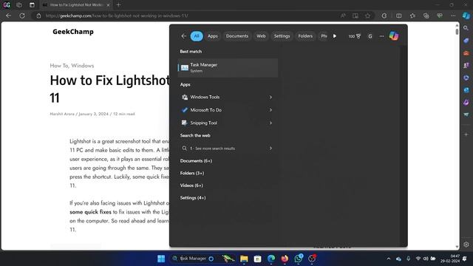Viewport: 473px width, 266px height.
Task: Open Edge tab actions menu icon
Action: pos(32,5)
